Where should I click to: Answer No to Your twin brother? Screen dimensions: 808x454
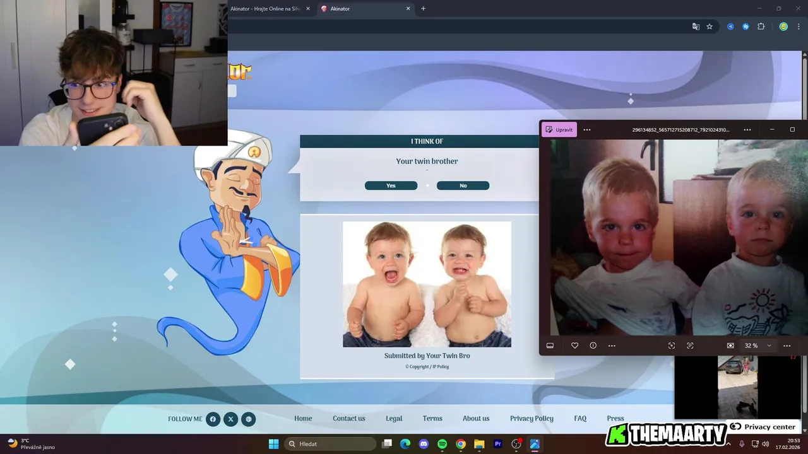click(x=463, y=185)
